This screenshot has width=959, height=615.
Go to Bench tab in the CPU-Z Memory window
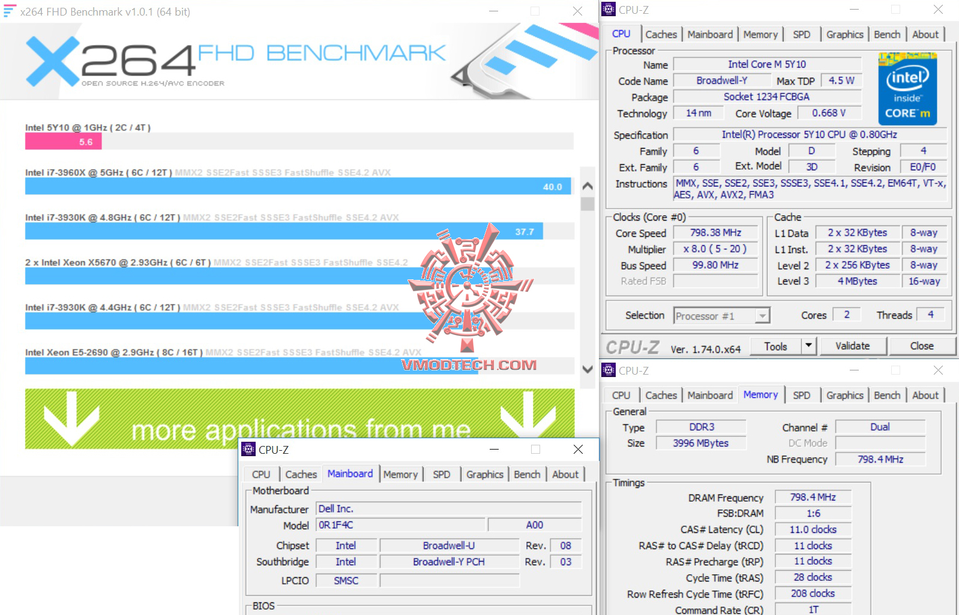(887, 396)
